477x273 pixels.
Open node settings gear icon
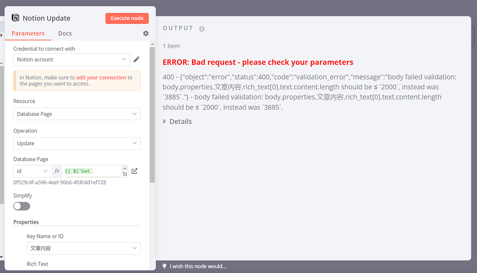click(x=146, y=33)
